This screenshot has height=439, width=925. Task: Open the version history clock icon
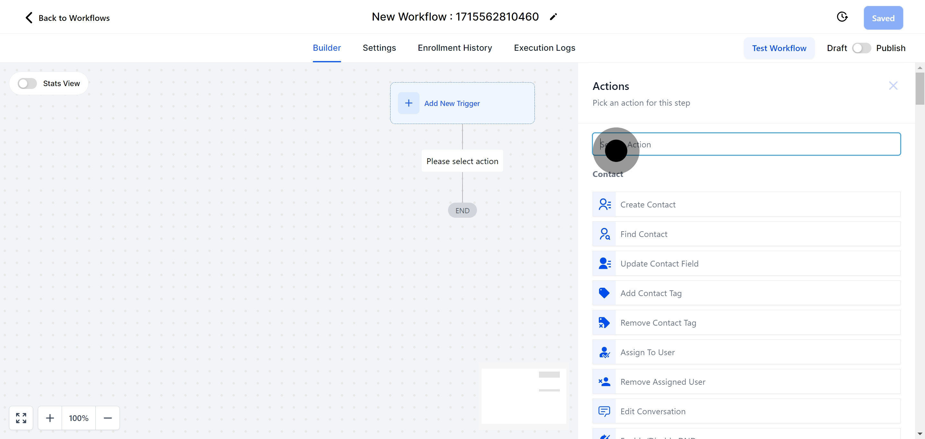coord(842,17)
